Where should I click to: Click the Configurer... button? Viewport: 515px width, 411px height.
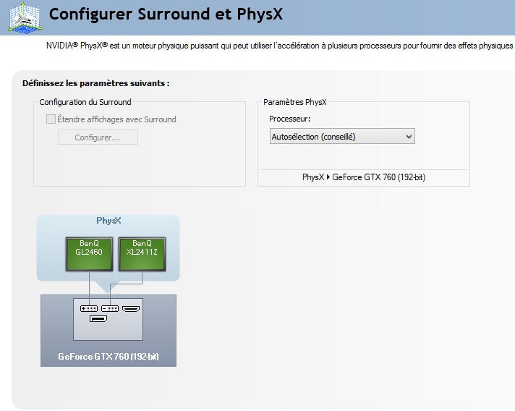click(98, 137)
